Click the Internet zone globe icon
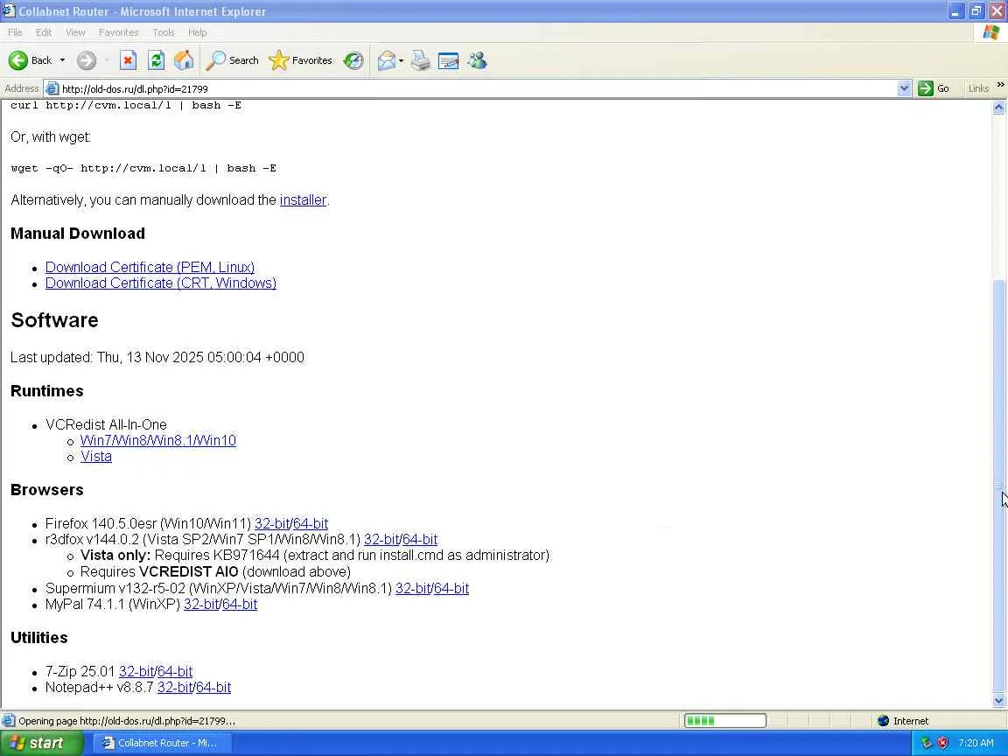Viewport: 1008px width, 756px height. [x=883, y=721]
